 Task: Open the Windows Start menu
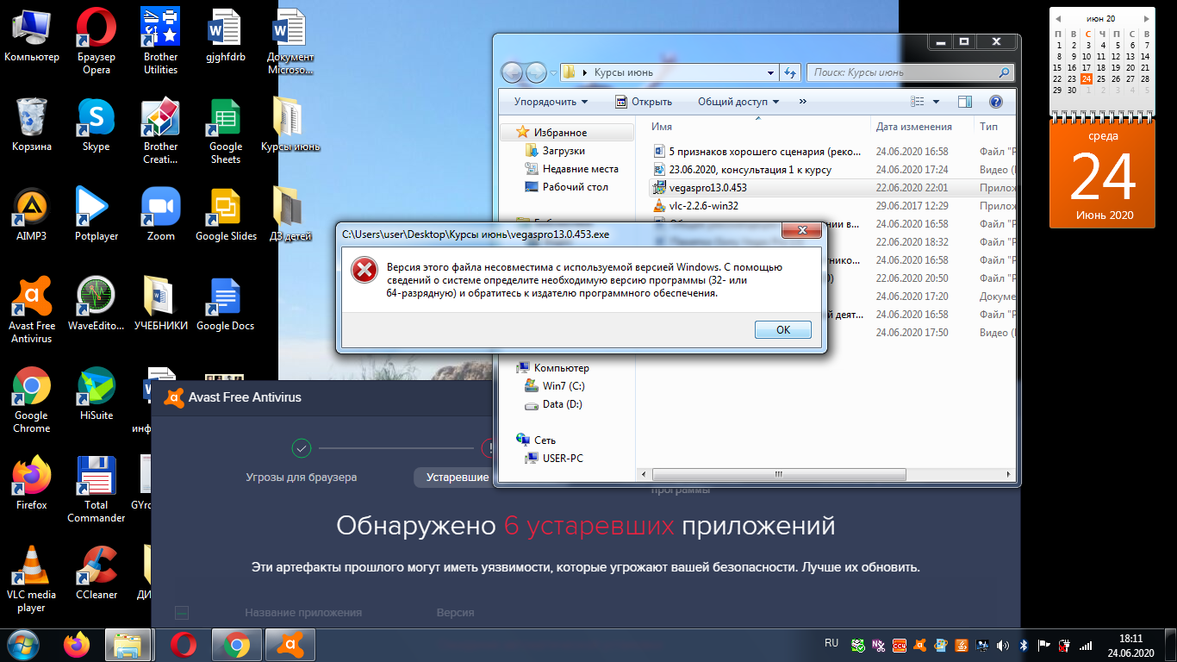23,644
